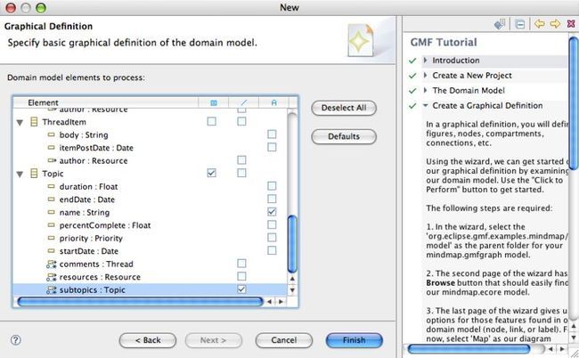Image resolution: width=579 pixels, height=358 pixels.
Task: Click the comments : Thread containment icon
Action: (x=52, y=264)
